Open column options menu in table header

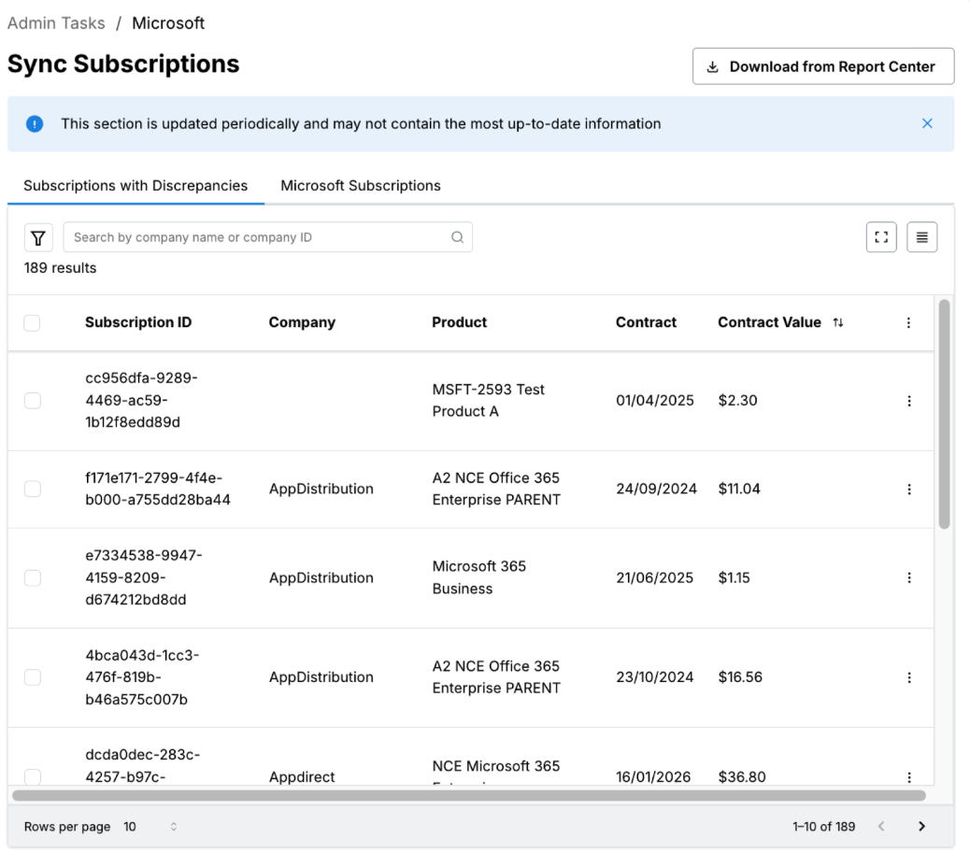tap(908, 323)
